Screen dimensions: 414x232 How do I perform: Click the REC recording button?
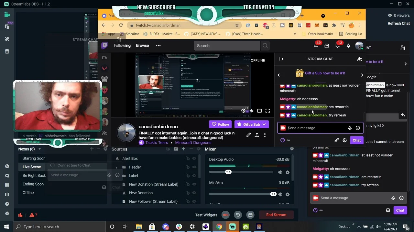pyautogui.click(x=225, y=215)
